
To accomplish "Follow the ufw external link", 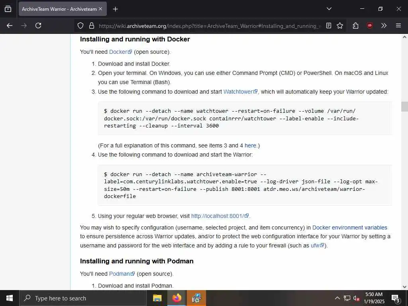I will coord(318,245).
